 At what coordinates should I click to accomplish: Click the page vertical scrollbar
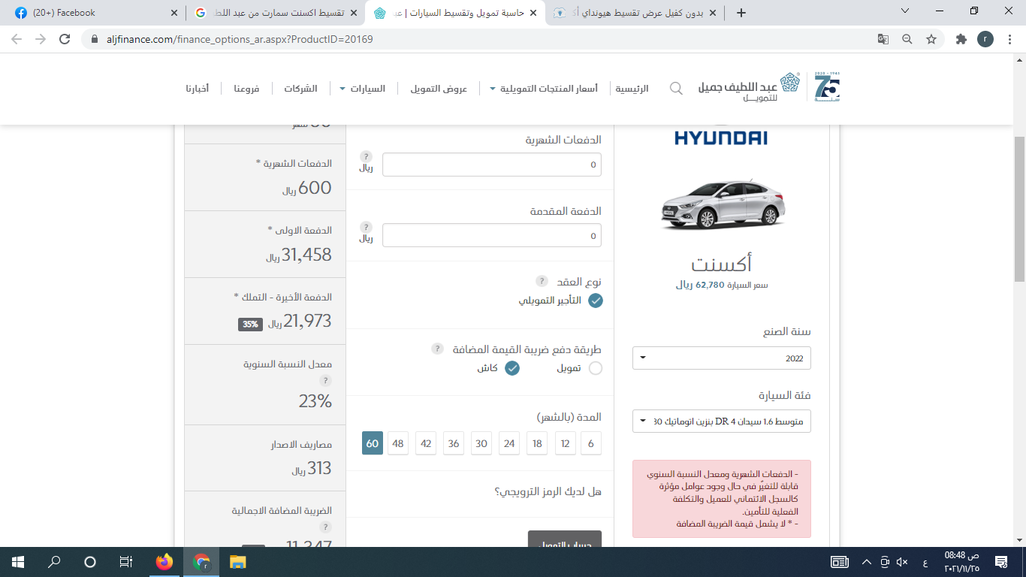pyautogui.click(x=1019, y=208)
